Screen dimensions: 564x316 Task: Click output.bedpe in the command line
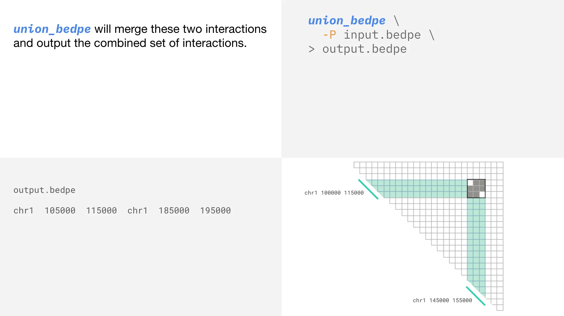[x=364, y=49]
